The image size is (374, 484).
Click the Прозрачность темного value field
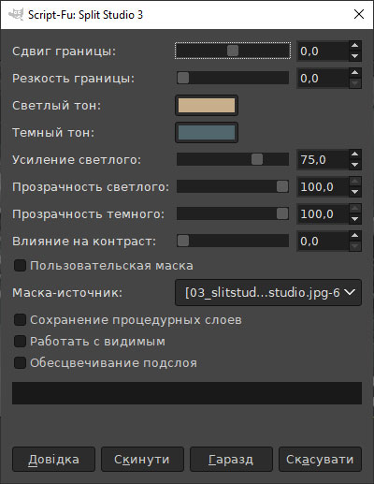pyautogui.click(x=323, y=213)
